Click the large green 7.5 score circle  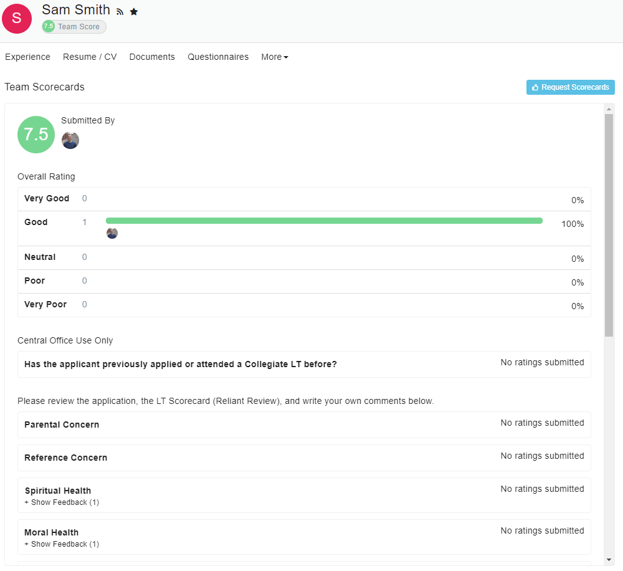tap(36, 135)
